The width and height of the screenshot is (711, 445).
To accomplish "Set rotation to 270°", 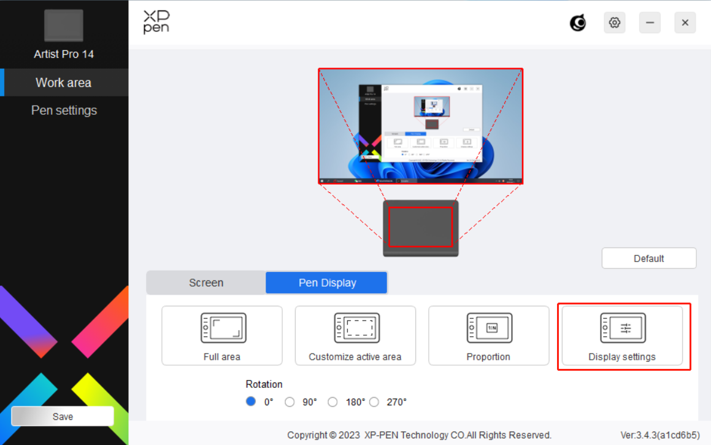I will (375, 402).
